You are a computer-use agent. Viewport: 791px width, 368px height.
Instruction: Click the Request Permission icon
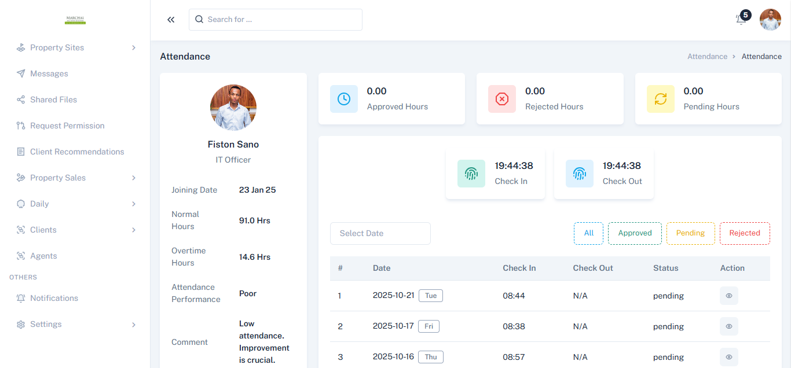point(21,126)
